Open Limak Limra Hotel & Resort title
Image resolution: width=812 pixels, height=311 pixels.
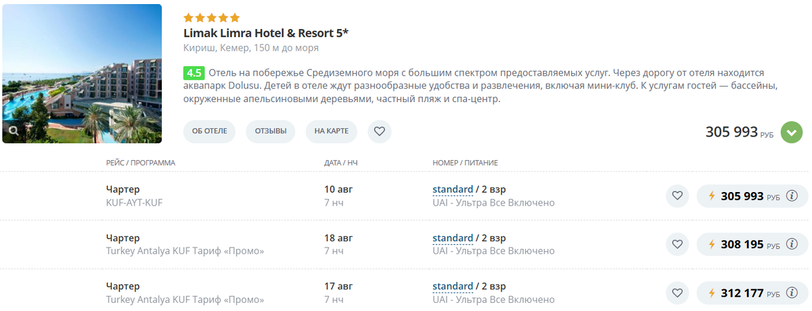tap(266, 32)
